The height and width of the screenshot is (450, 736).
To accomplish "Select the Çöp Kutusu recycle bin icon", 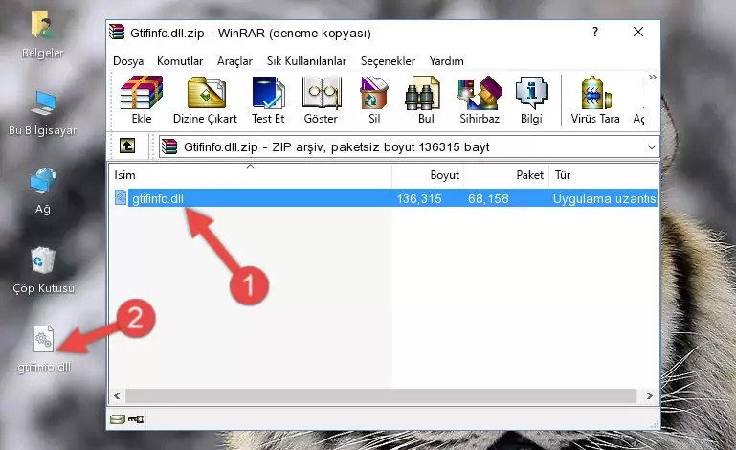I will click(43, 271).
